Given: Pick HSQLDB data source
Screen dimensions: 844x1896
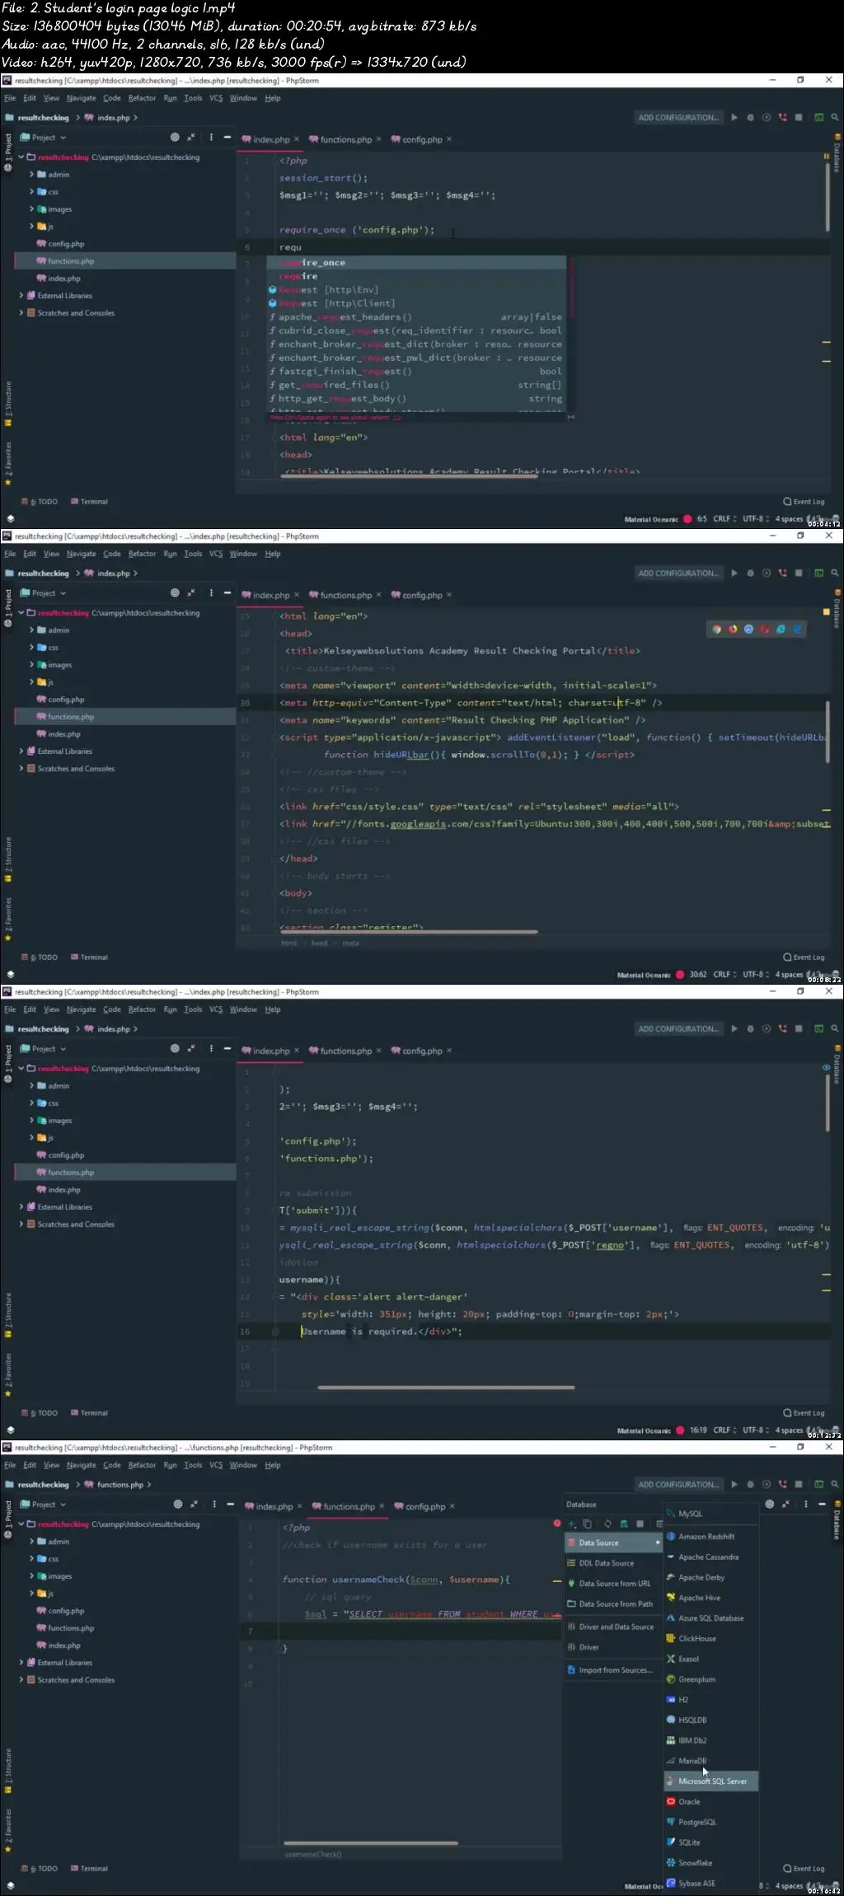Looking at the screenshot, I should click(711, 1720).
